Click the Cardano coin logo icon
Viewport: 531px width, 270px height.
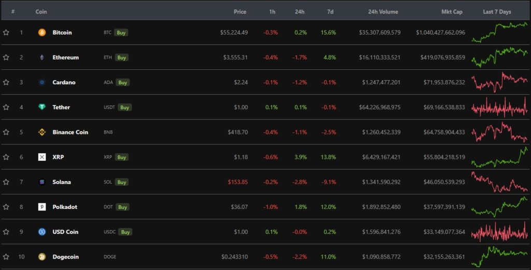(x=42, y=82)
